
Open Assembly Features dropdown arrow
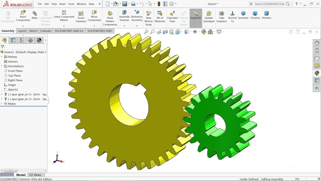tap(124, 26)
